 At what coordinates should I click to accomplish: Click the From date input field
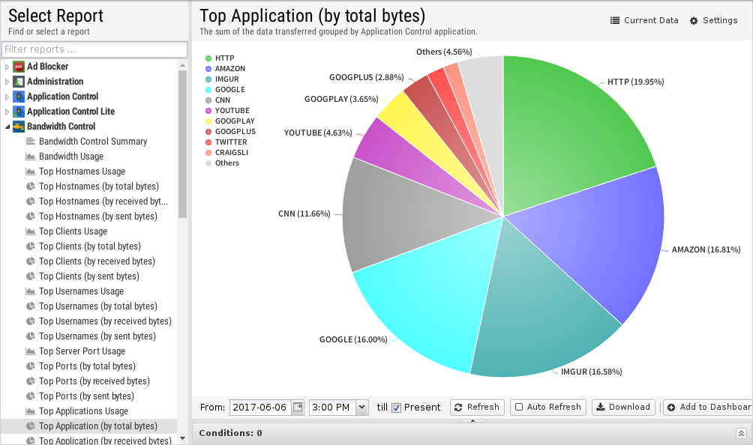click(x=261, y=407)
